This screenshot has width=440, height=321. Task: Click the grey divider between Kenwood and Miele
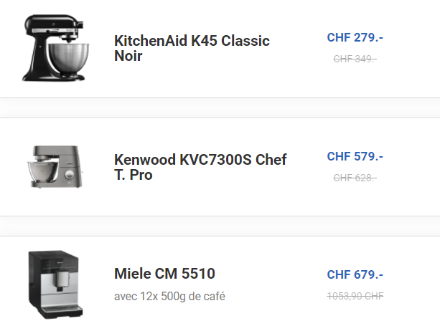(x=220, y=226)
